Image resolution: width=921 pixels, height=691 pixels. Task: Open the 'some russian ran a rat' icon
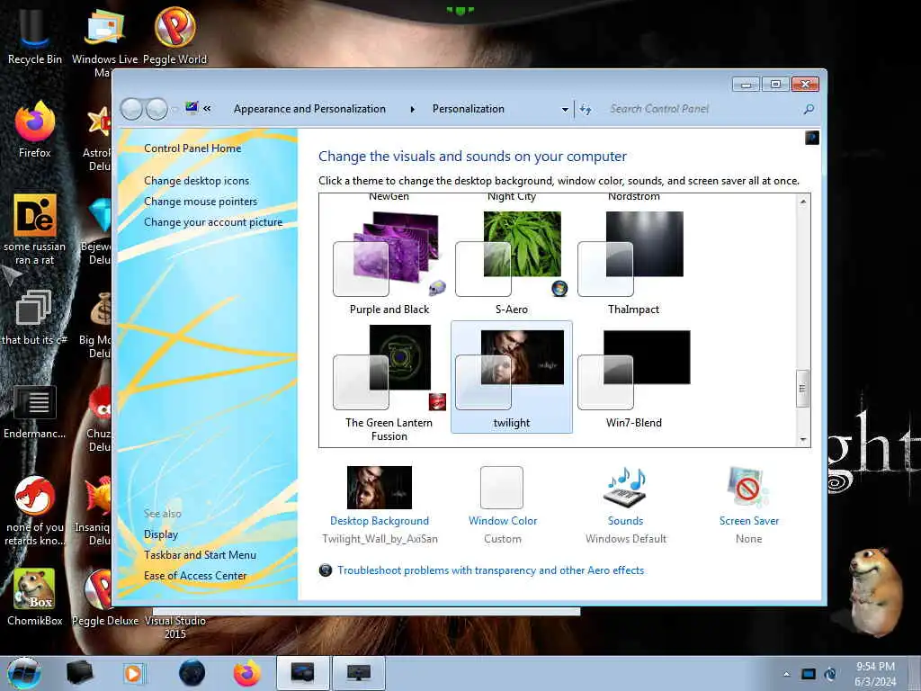click(35, 229)
